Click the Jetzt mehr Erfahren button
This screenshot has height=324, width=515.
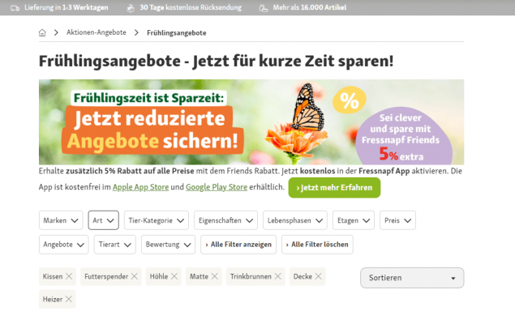click(x=334, y=188)
